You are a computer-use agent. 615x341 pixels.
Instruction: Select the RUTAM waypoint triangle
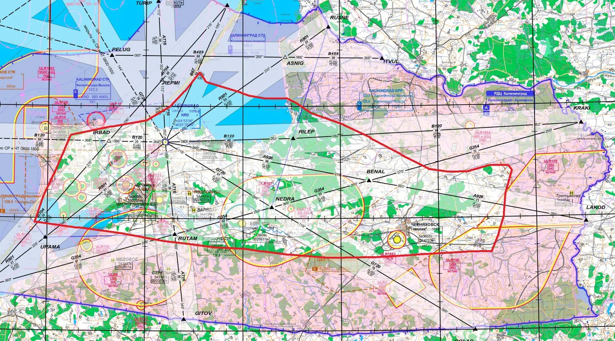click(x=175, y=234)
